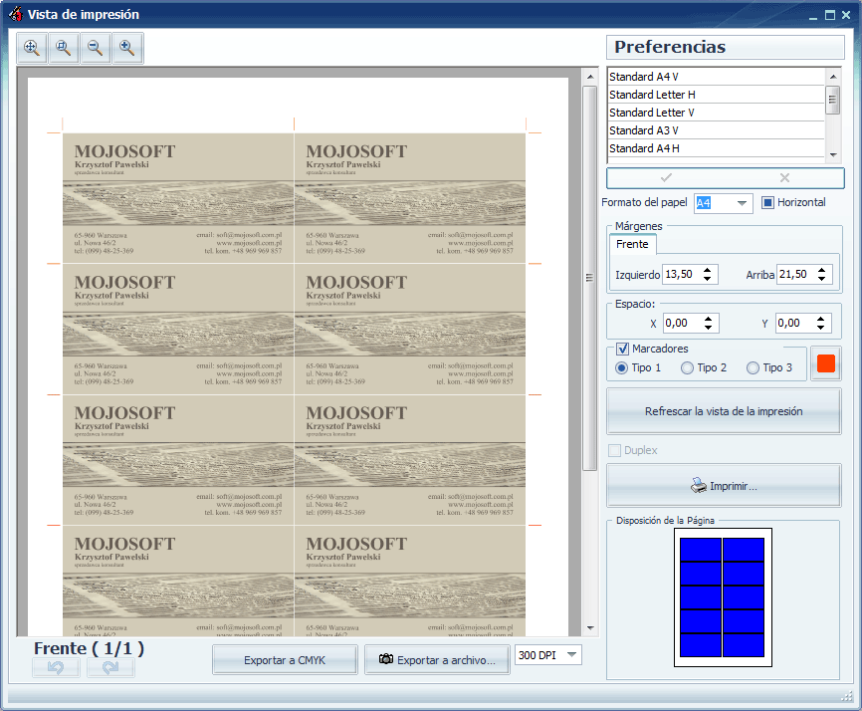Toggle the Horizontal orientation checkbox

tap(768, 202)
